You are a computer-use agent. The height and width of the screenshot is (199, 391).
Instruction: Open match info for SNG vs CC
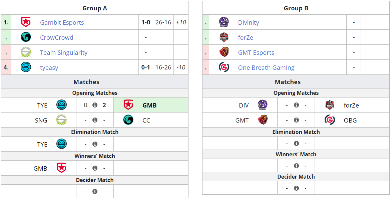pyautogui.click(x=95, y=120)
